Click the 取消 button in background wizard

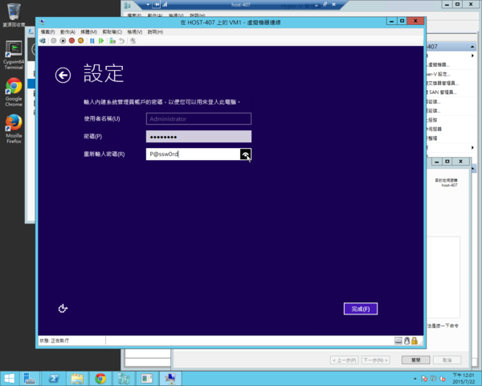tap(447, 359)
